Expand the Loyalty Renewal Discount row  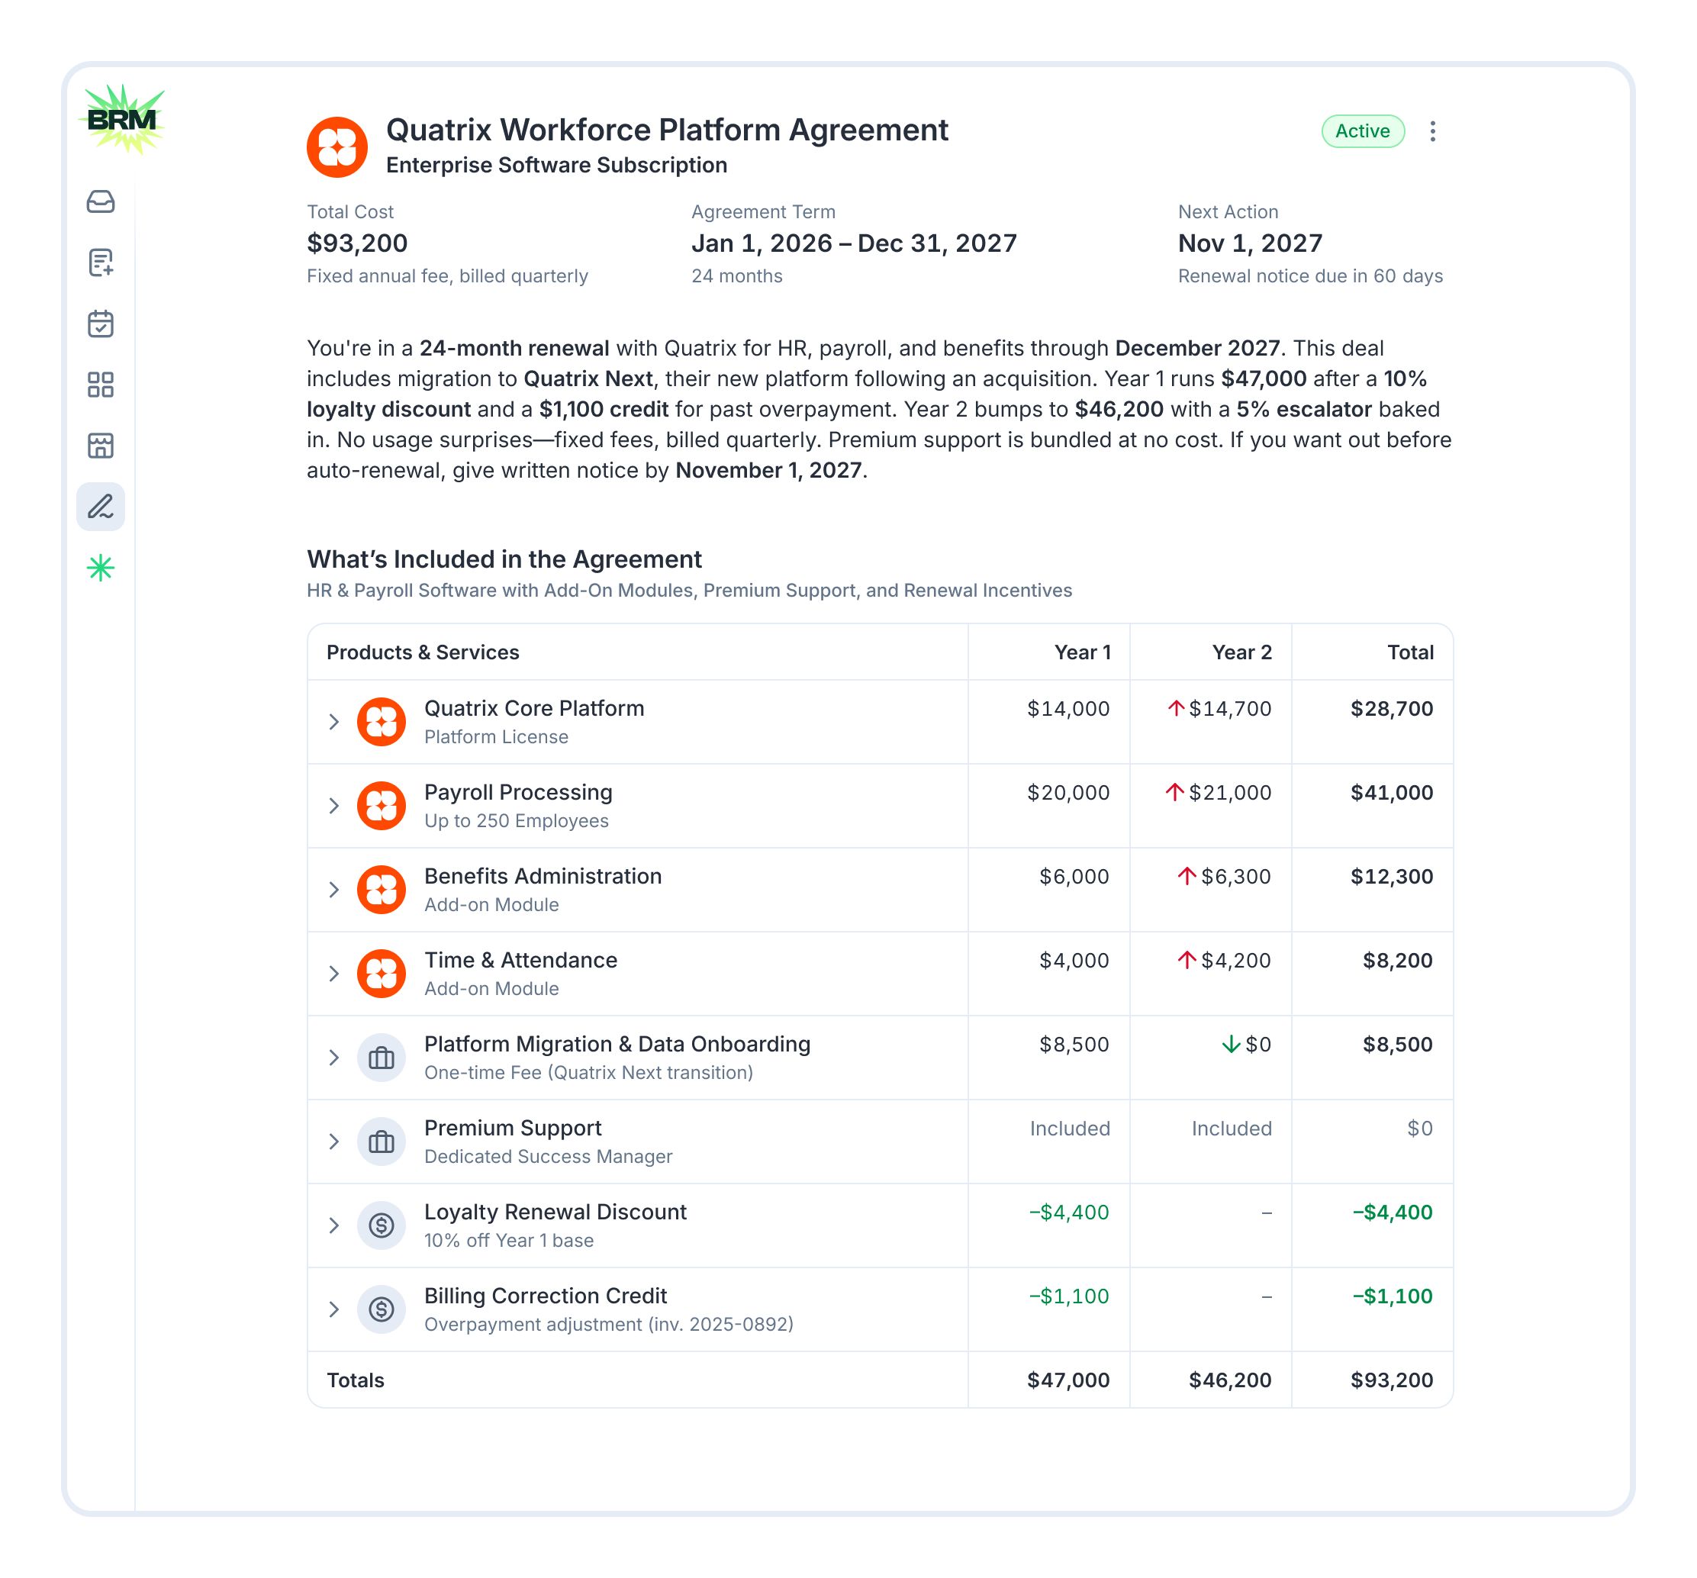[333, 1225]
